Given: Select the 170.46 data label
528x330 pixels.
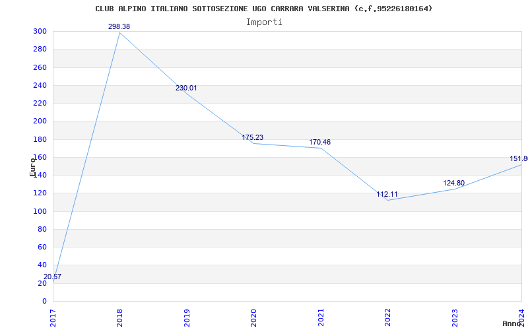Looking at the screenshot, I should 320,142.
